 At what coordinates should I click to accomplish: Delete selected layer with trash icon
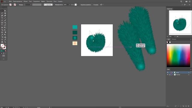pyautogui.click(x=189, y=106)
